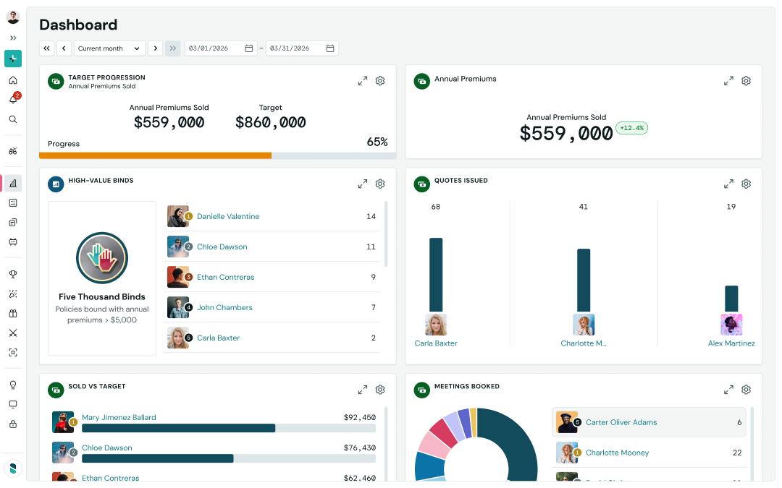Open Ethan Contreras in High-Value Binds list
782x488 pixels.
pyautogui.click(x=225, y=277)
